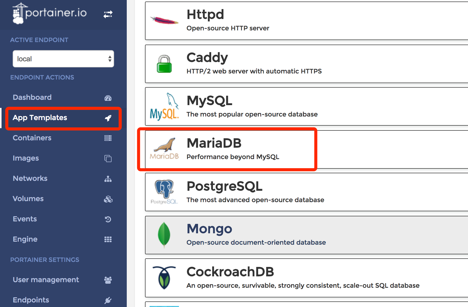
Task: Select the Httpd template title
Action: point(205,14)
